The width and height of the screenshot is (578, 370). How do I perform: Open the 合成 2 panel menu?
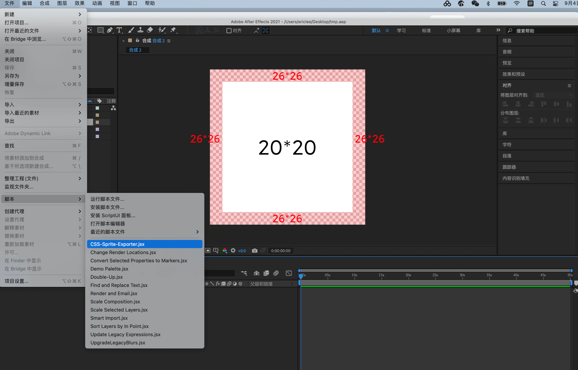169,41
